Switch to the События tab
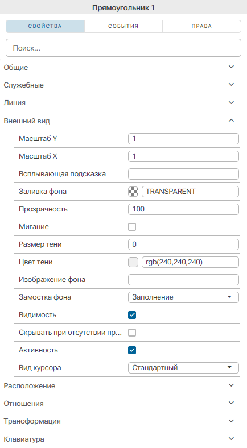 (123, 26)
